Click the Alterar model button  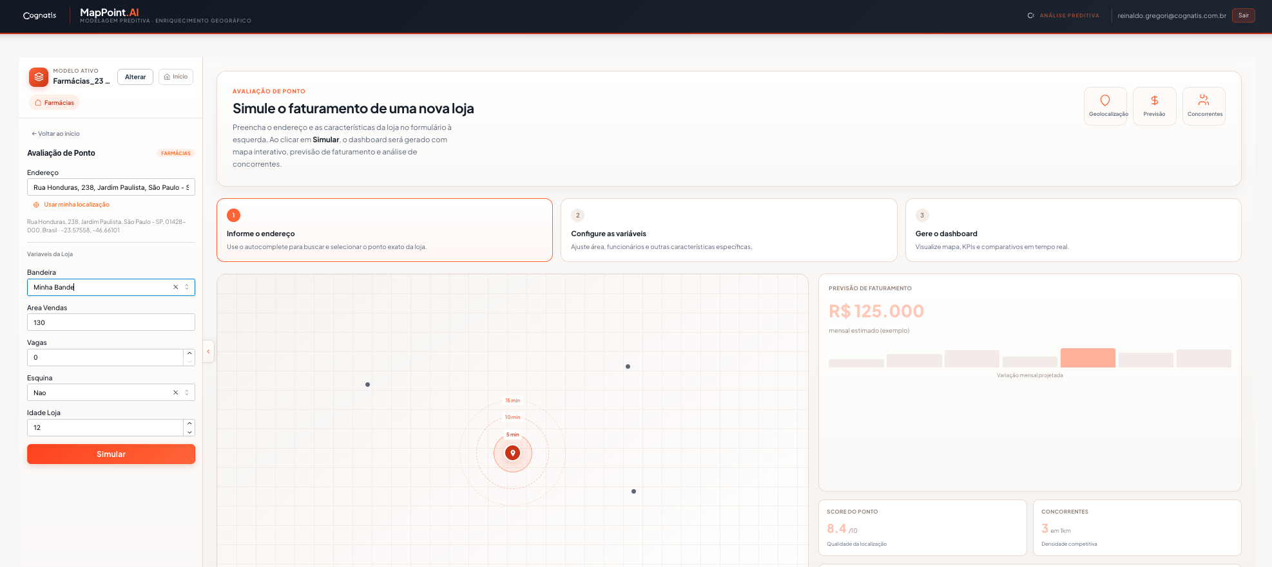pyautogui.click(x=135, y=77)
